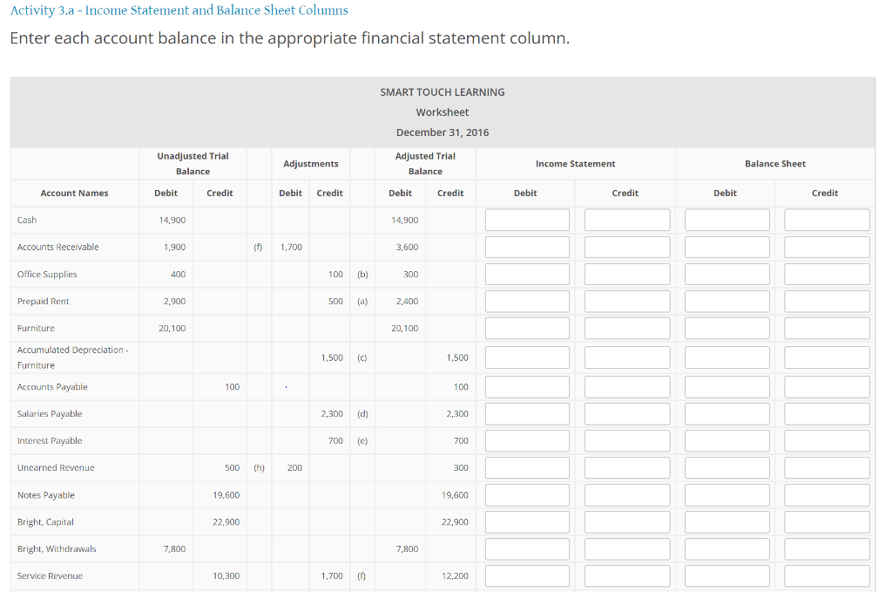Select the Income Statement Credit field for Service Revenue

pos(625,575)
